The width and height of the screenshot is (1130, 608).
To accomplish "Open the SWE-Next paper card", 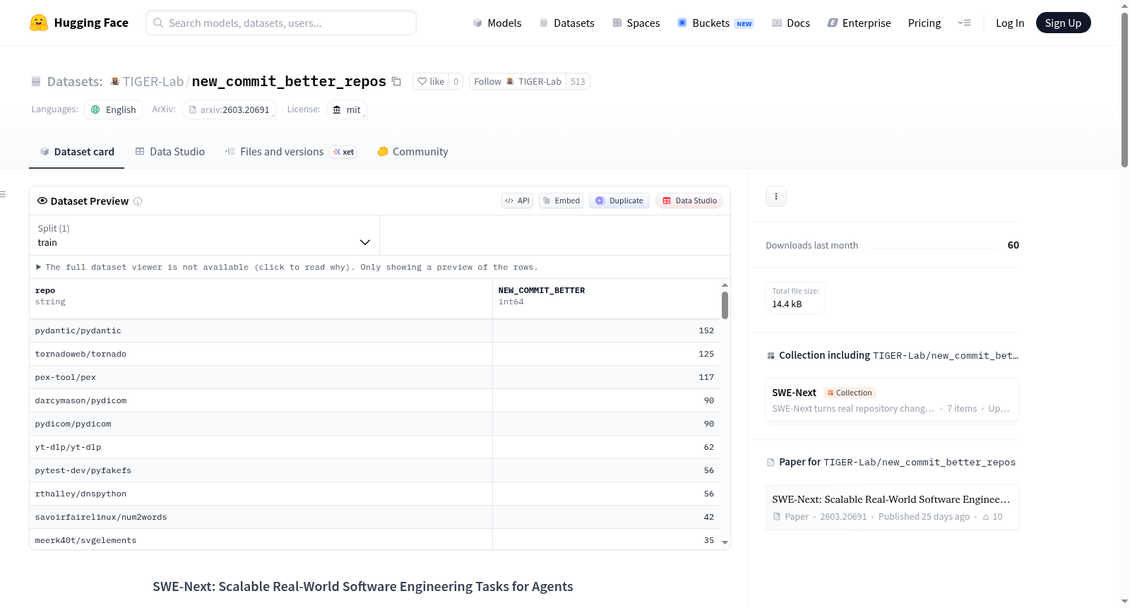I will tap(892, 507).
